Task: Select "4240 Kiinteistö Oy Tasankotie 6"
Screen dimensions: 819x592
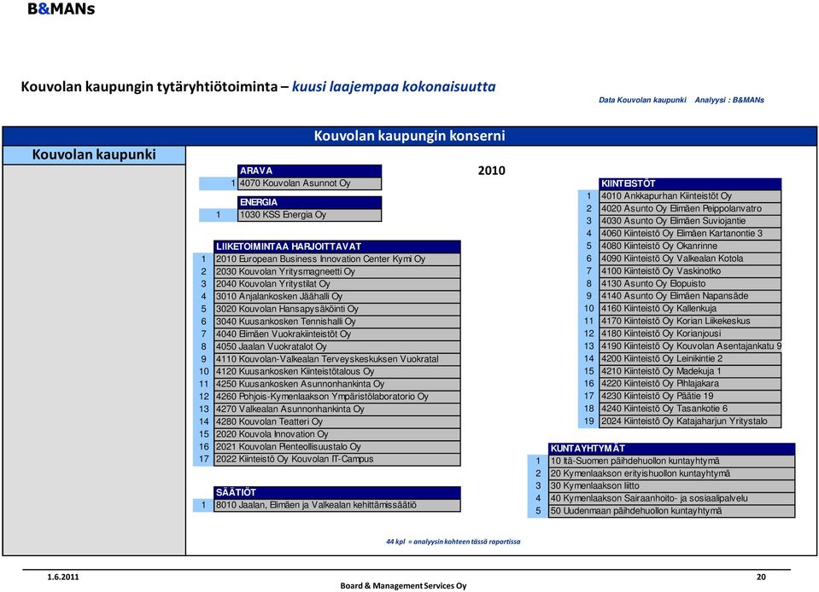Action: 691,409
